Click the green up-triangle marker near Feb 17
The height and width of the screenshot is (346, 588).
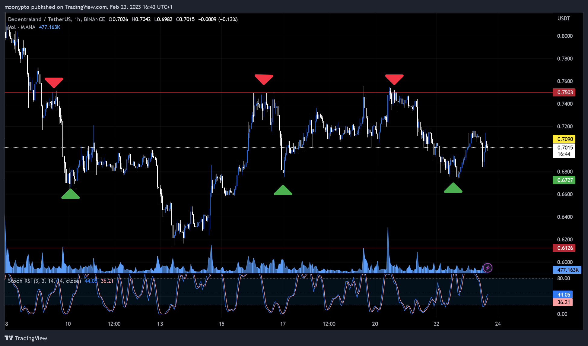click(283, 190)
